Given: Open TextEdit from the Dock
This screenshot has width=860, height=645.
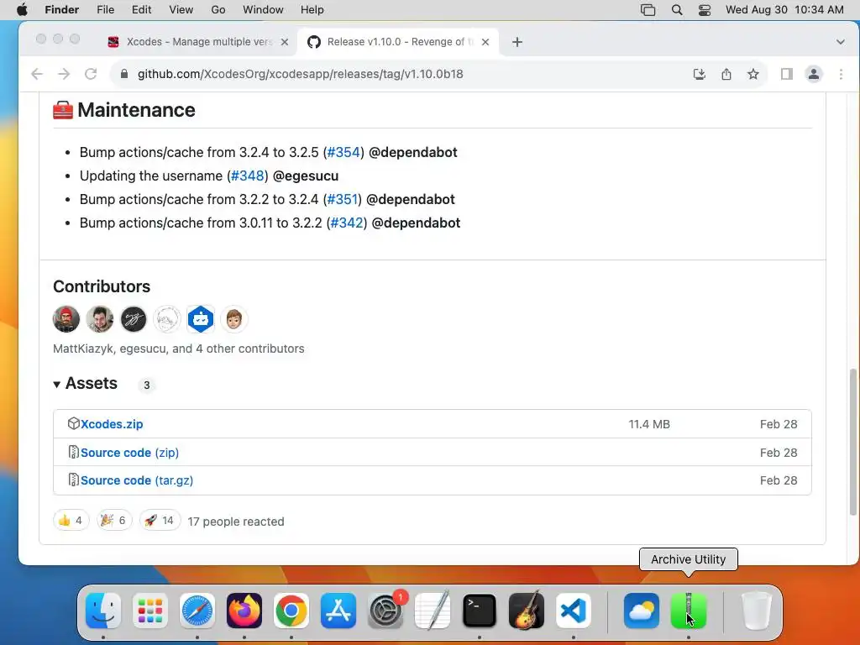Looking at the screenshot, I should (x=433, y=611).
